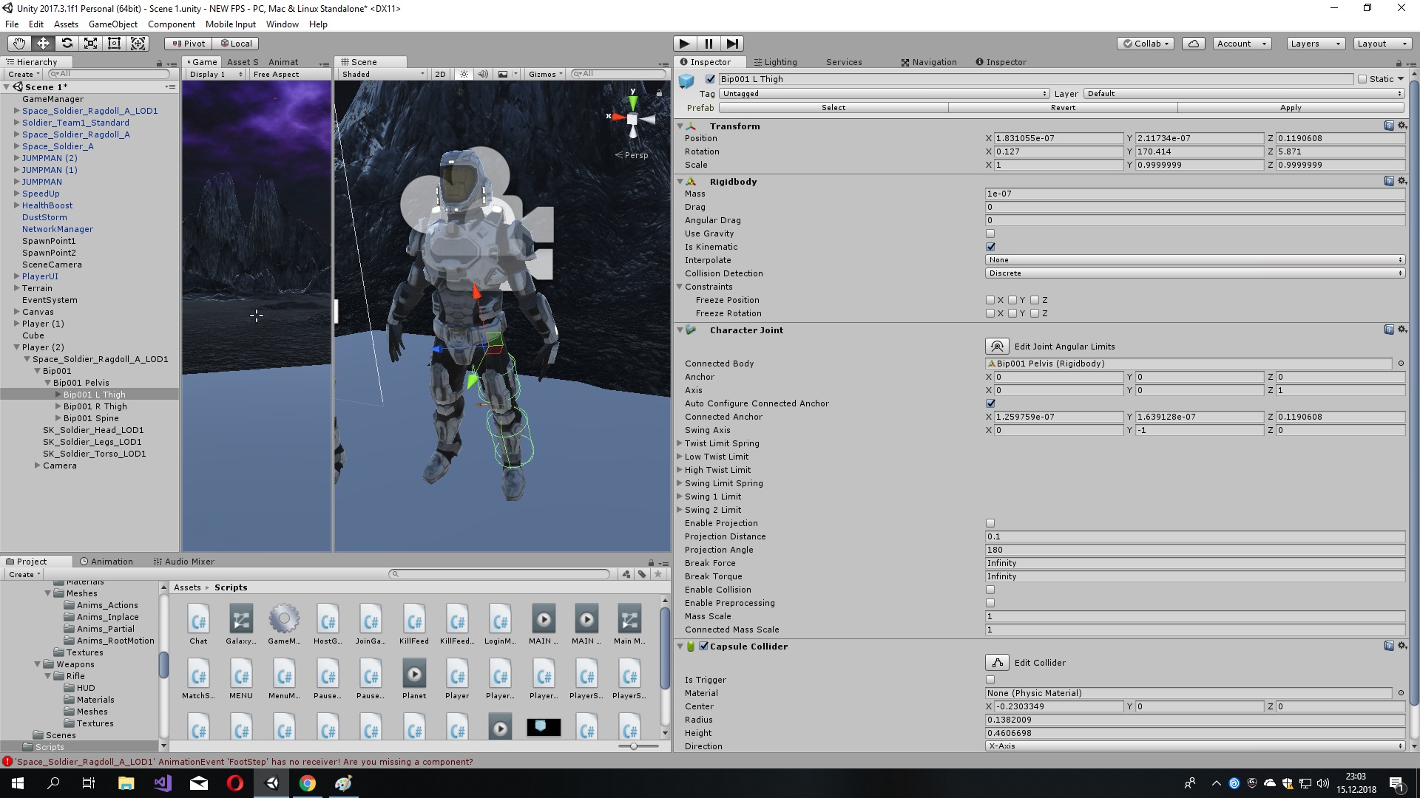Click prefab Apply button
1420x798 pixels.
coord(1291,108)
